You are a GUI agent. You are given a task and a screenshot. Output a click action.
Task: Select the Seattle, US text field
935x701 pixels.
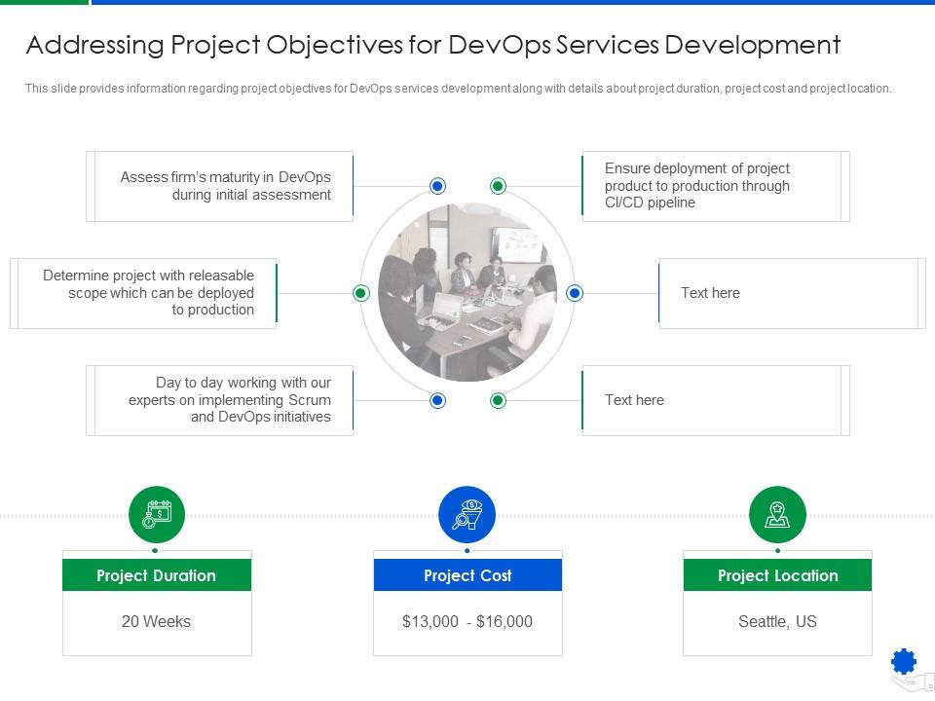point(777,621)
